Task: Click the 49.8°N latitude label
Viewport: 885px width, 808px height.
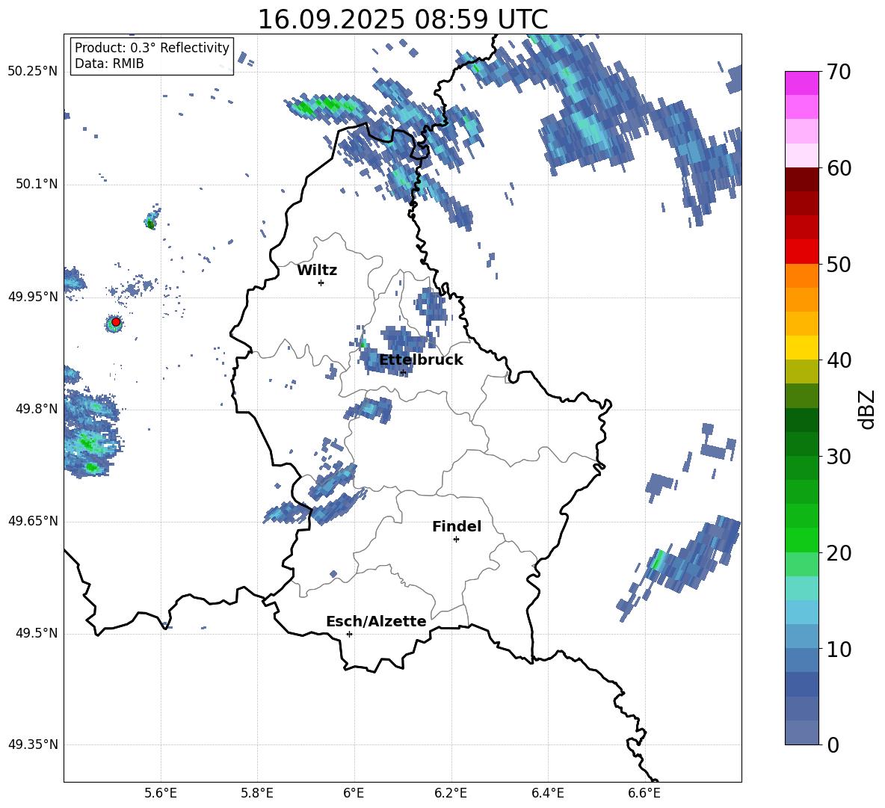Action: click(37, 409)
